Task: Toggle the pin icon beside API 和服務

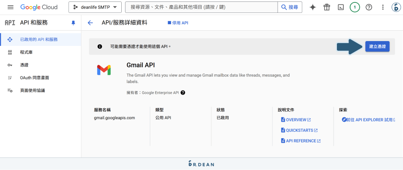Action: pyautogui.click(x=73, y=23)
